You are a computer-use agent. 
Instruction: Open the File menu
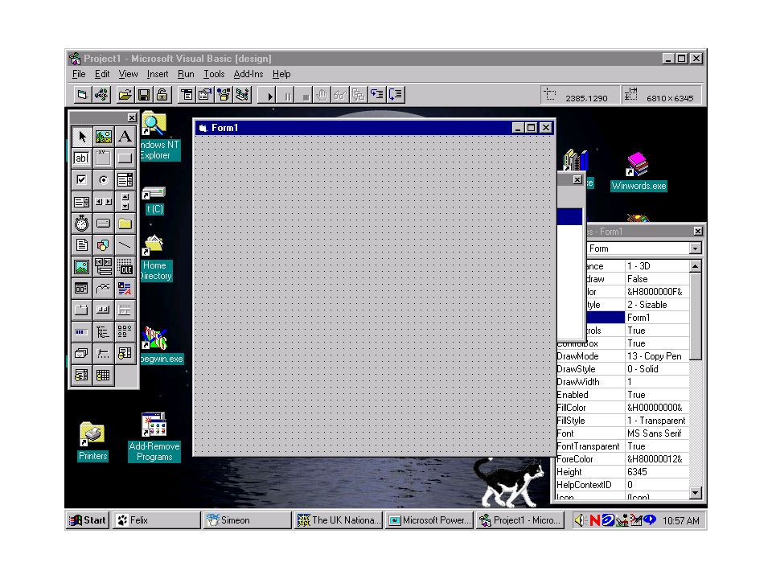pos(79,74)
